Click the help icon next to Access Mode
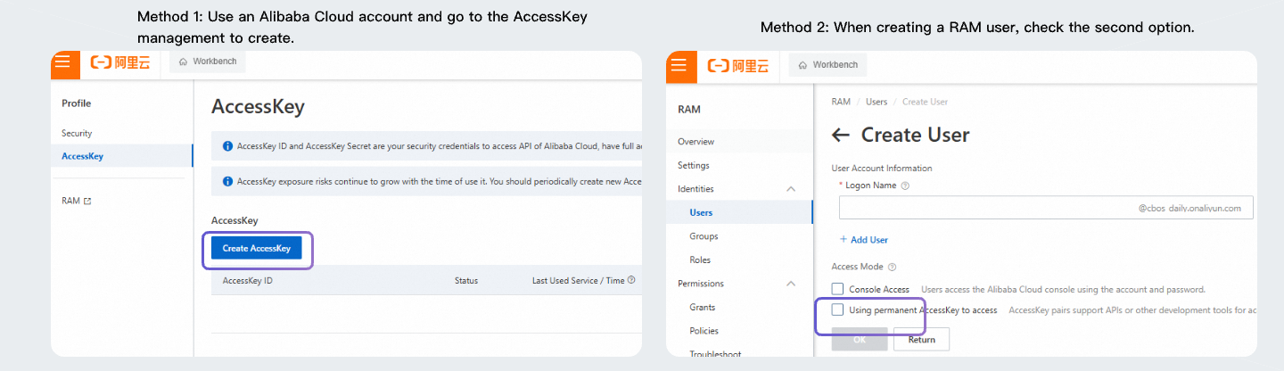The image size is (1284, 371). [892, 267]
